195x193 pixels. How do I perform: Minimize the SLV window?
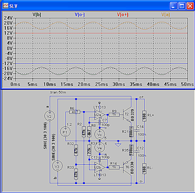click(x=174, y=6)
